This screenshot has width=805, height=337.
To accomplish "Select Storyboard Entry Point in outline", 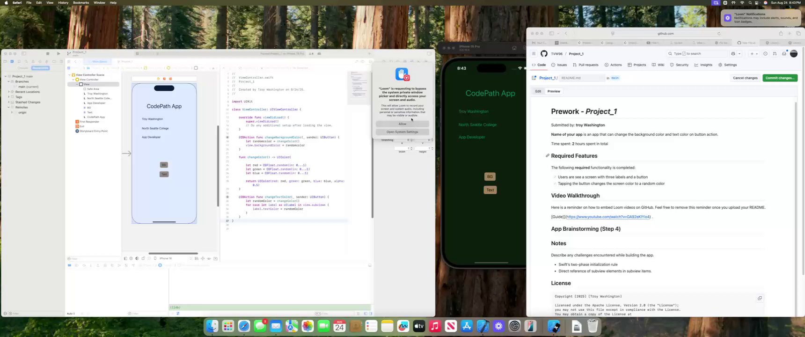I will (x=92, y=131).
